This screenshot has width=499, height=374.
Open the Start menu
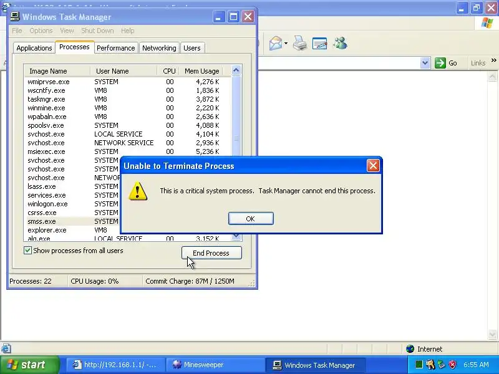tap(30, 365)
